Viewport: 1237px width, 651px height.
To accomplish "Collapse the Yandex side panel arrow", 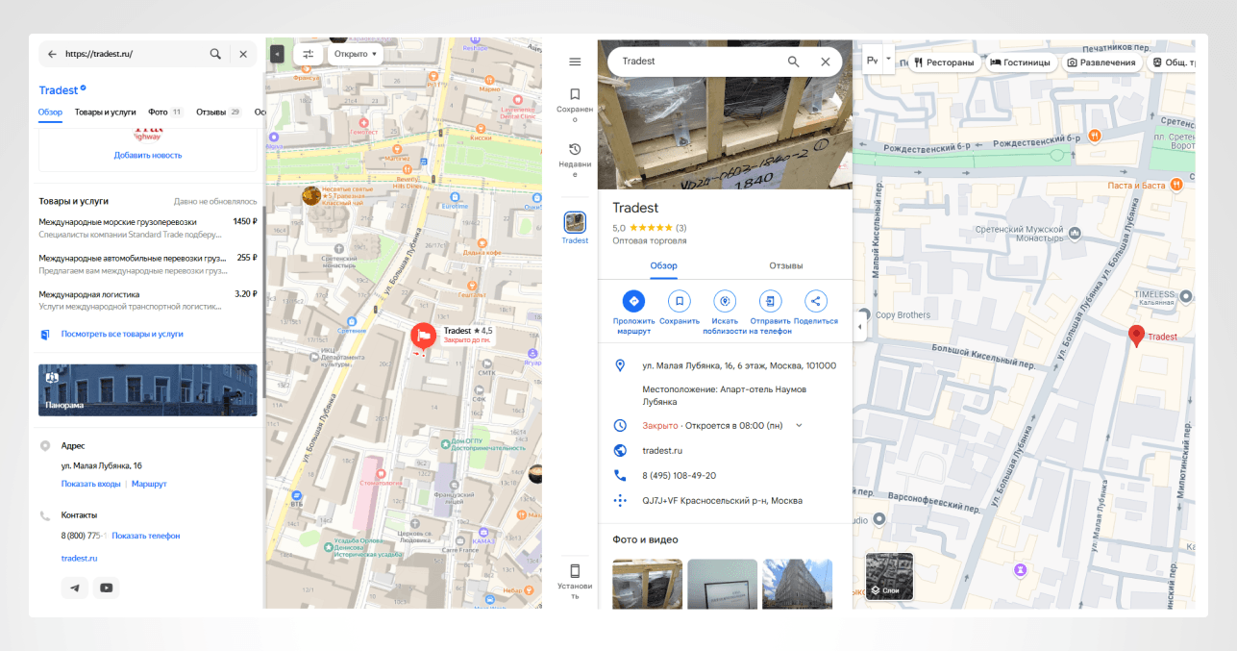I will pyautogui.click(x=277, y=55).
